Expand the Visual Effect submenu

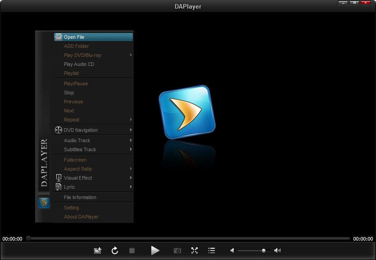(x=78, y=178)
